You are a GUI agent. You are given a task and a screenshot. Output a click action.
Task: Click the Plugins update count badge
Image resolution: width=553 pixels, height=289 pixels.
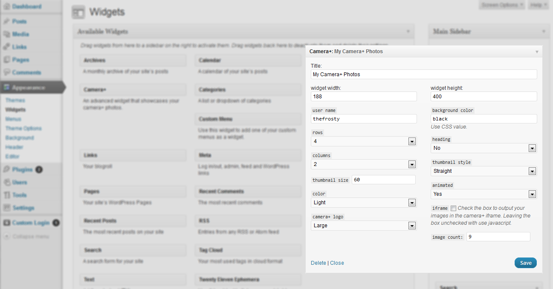coord(39,169)
